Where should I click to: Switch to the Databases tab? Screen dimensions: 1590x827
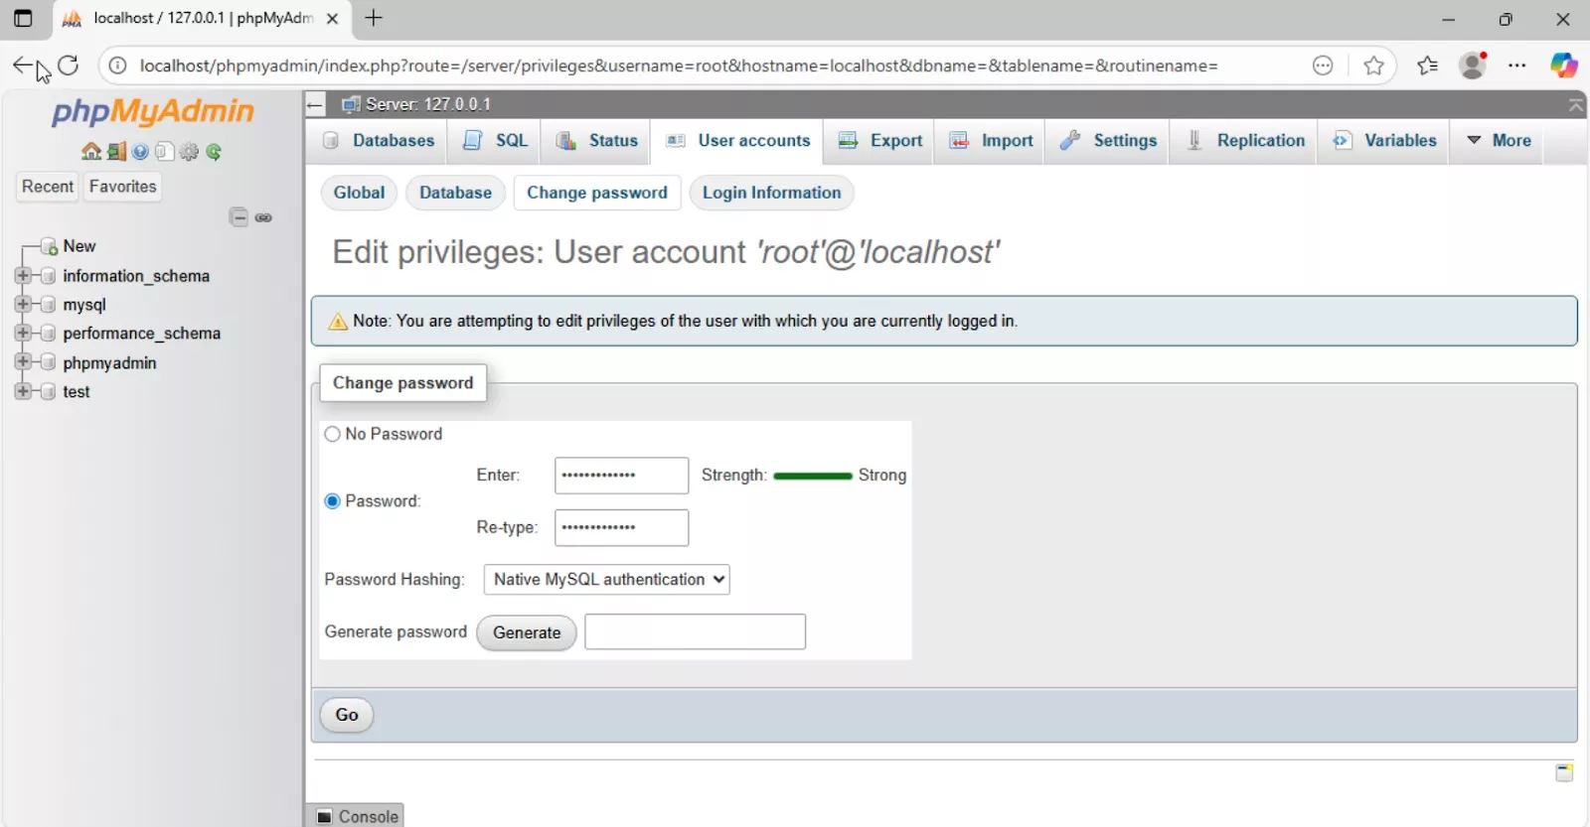pos(380,141)
